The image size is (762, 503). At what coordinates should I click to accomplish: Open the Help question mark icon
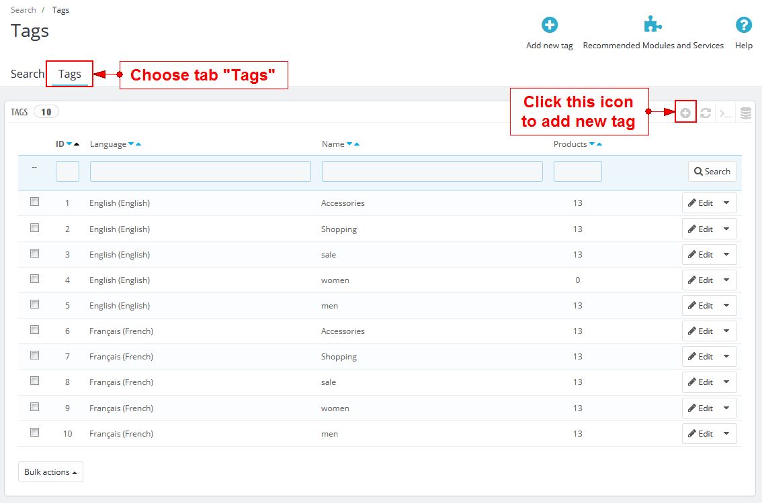click(743, 25)
